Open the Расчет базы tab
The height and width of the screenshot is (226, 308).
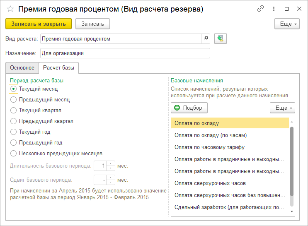(x=59, y=68)
